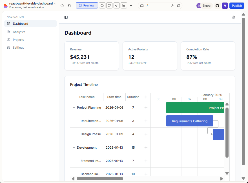The height and width of the screenshot is (183, 248).
Task: Open the version history icon
Action: pyautogui.click(x=62, y=5)
